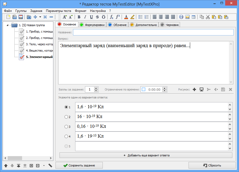
Task: Decrease points for the task
Action: [x=96, y=91]
